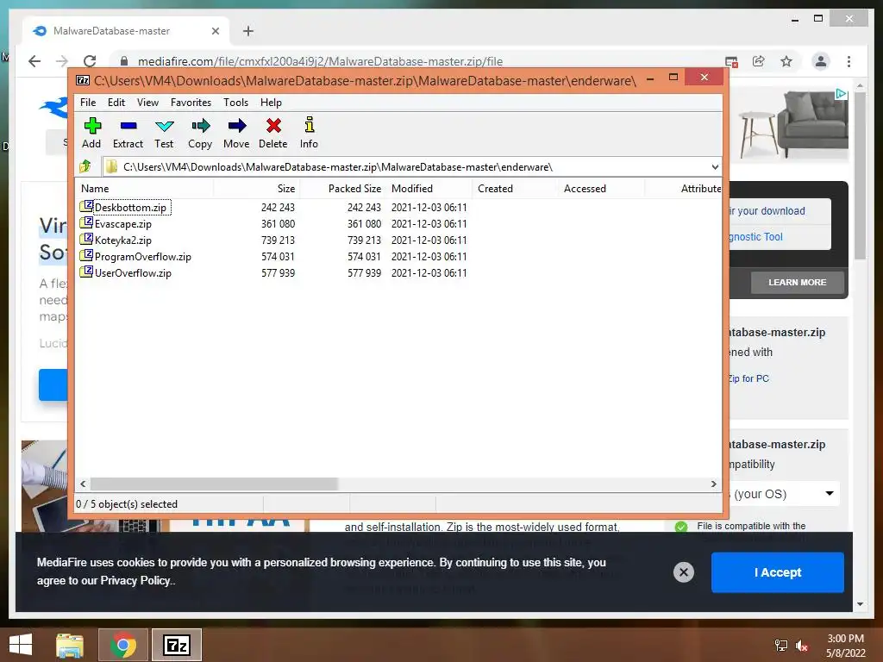The width and height of the screenshot is (883, 662).
Task: Open Windows Start button
Action: [x=21, y=645]
